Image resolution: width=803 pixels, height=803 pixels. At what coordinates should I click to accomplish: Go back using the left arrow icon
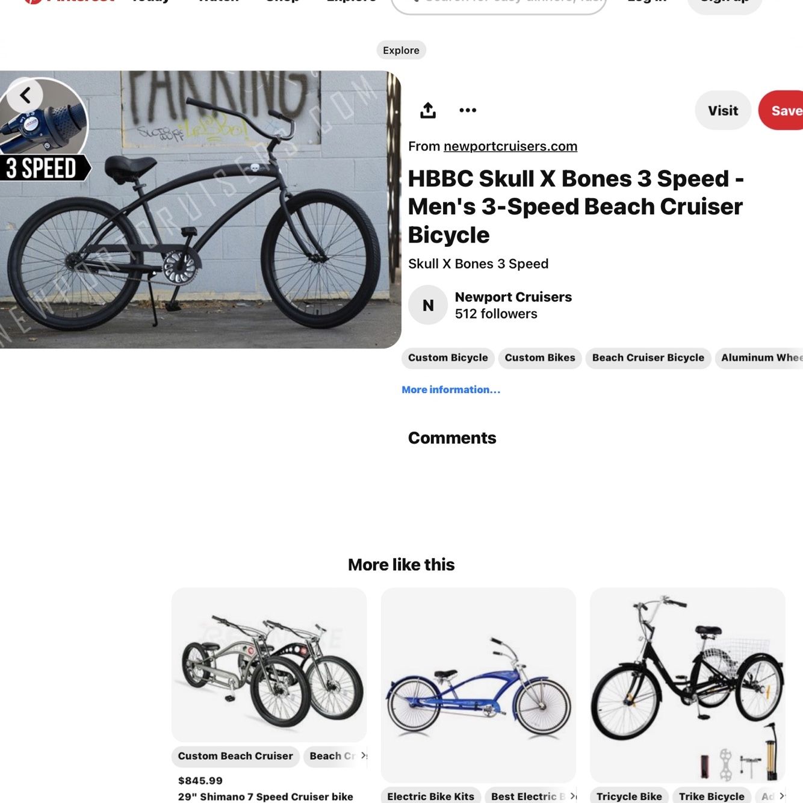click(25, 95)
